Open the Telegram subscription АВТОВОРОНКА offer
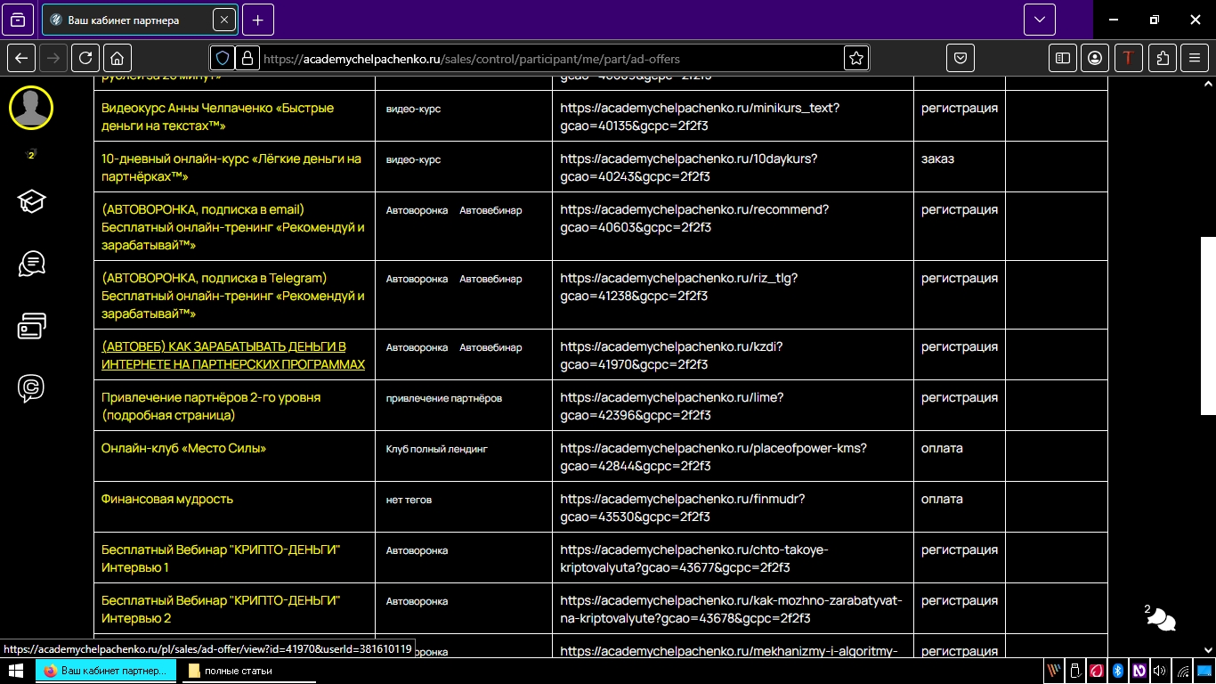1216x684 pixels. tap(233, 296)
